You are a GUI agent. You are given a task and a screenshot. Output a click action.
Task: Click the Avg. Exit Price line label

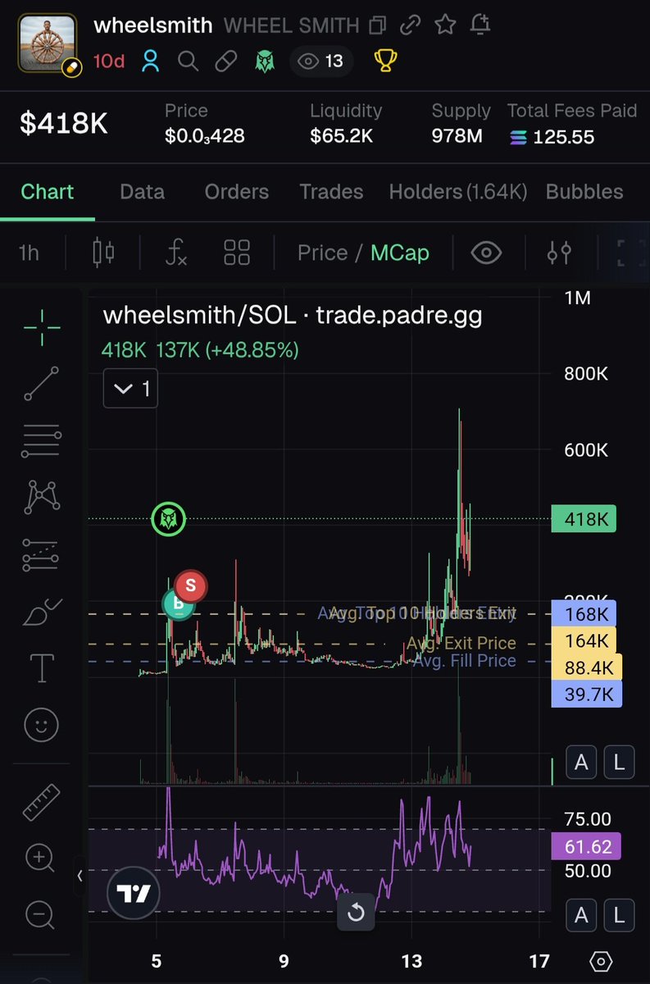pos(461,643)
